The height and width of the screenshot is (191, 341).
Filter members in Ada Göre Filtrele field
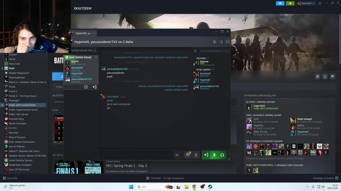214,51
